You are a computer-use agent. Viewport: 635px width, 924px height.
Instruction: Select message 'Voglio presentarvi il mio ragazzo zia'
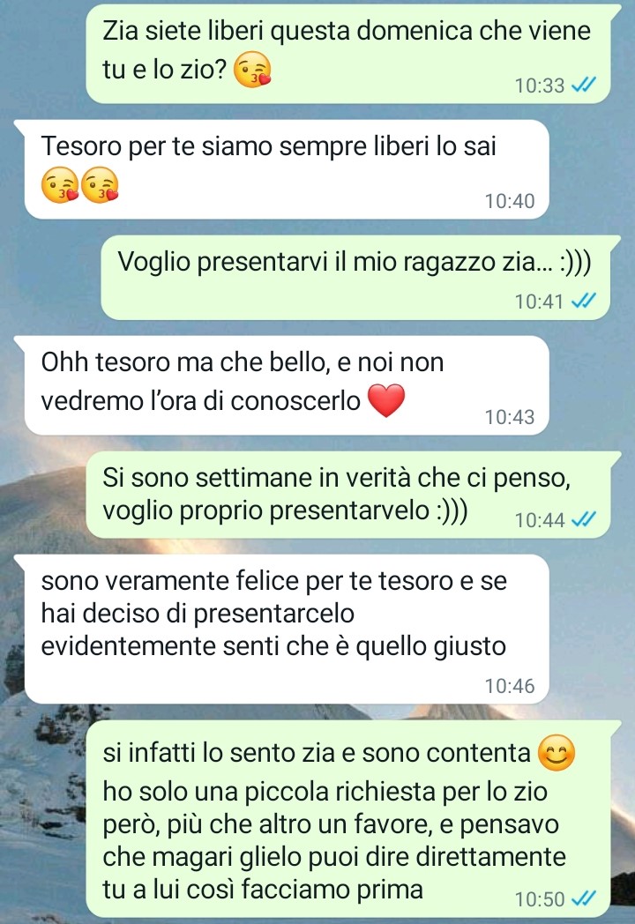coord(355,278)
